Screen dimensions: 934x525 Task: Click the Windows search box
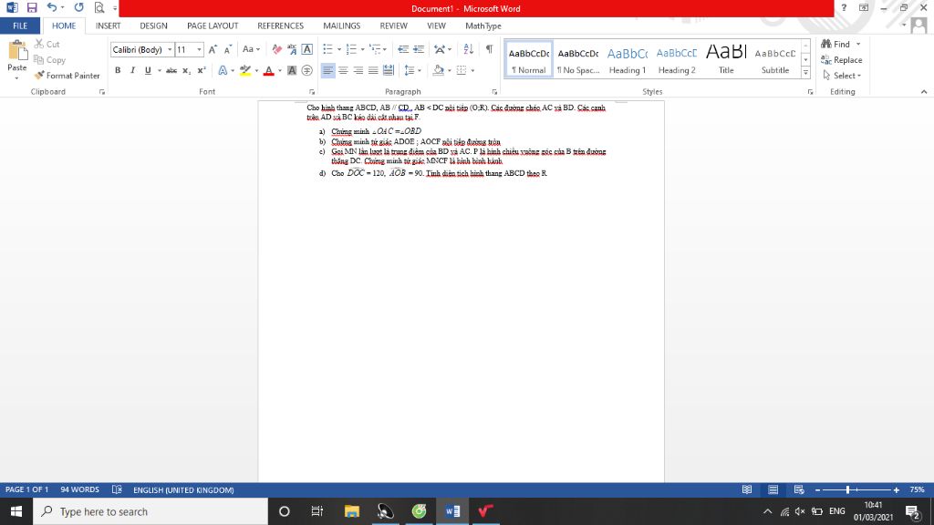tap(150, 511)
